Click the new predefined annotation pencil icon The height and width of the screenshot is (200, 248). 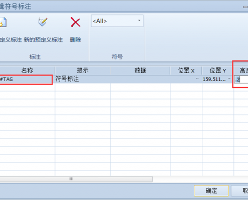coord(43,22)
